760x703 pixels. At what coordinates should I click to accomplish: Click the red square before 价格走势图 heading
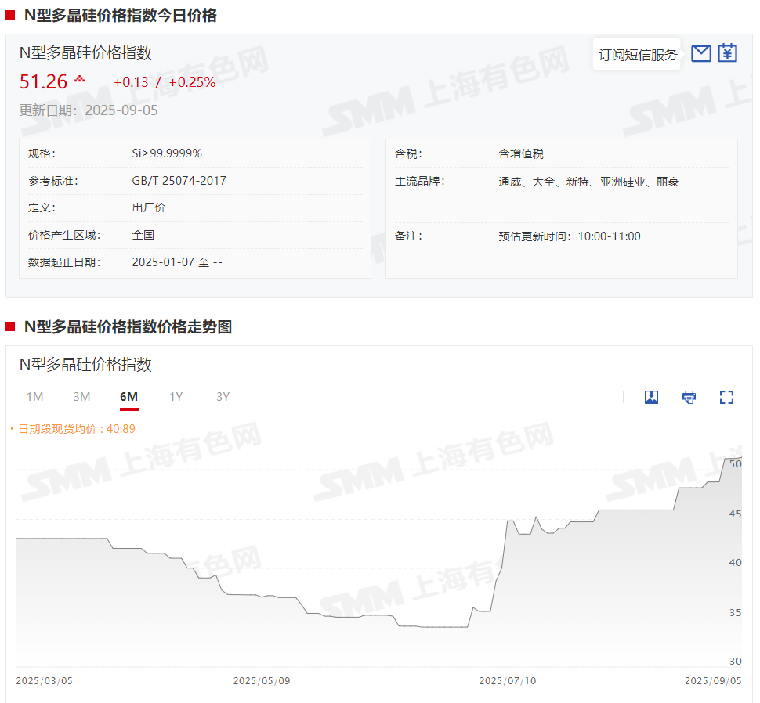pyautogui.click(x=10, y=326)
